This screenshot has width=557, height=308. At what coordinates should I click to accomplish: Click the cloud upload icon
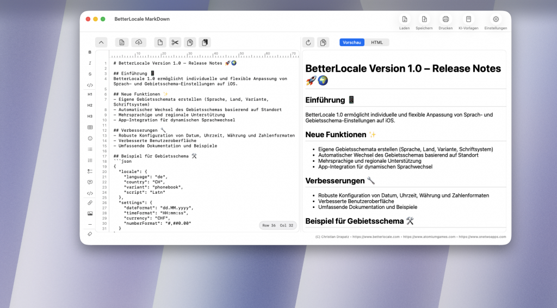click(139, 42)
